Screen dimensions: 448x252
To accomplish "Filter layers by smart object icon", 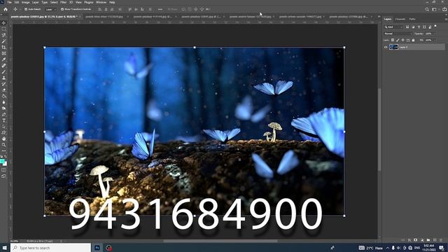I will 430,27.
